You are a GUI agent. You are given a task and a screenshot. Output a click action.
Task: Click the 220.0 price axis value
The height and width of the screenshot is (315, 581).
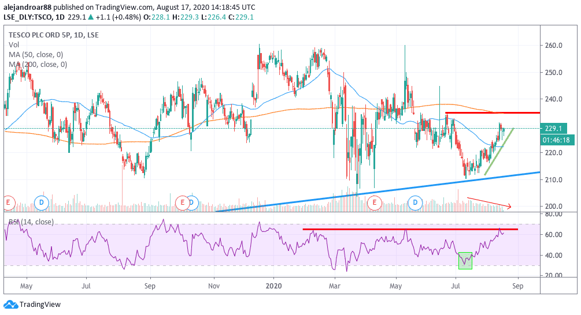[x=553, y=153]
